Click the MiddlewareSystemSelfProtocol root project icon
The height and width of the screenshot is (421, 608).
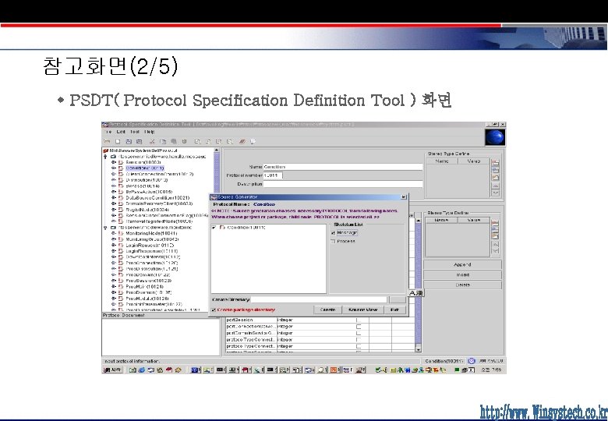point(106,150)
